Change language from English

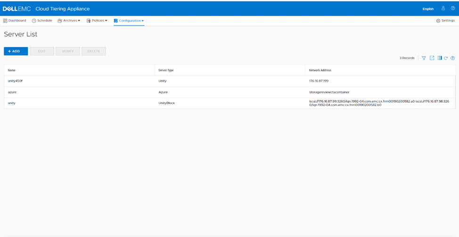click(x=428, y=9)
